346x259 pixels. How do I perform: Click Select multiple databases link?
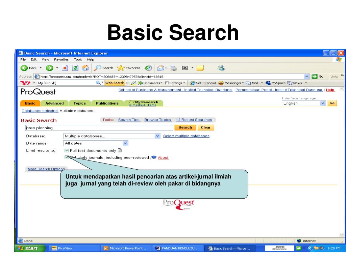(x=186, y=136)
